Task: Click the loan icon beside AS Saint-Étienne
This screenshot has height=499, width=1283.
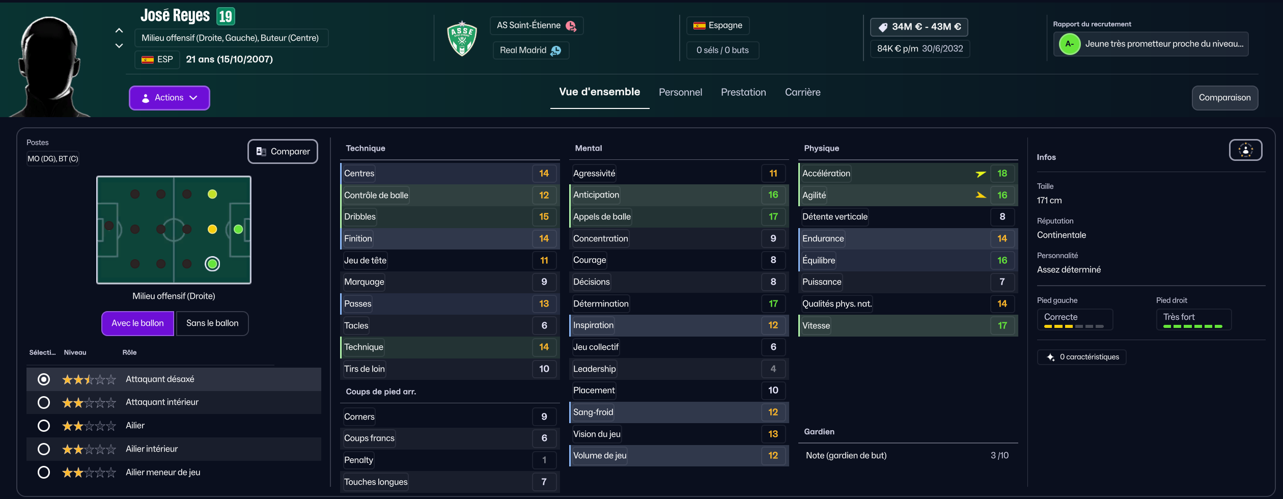Action: click(x=571, y=26)
